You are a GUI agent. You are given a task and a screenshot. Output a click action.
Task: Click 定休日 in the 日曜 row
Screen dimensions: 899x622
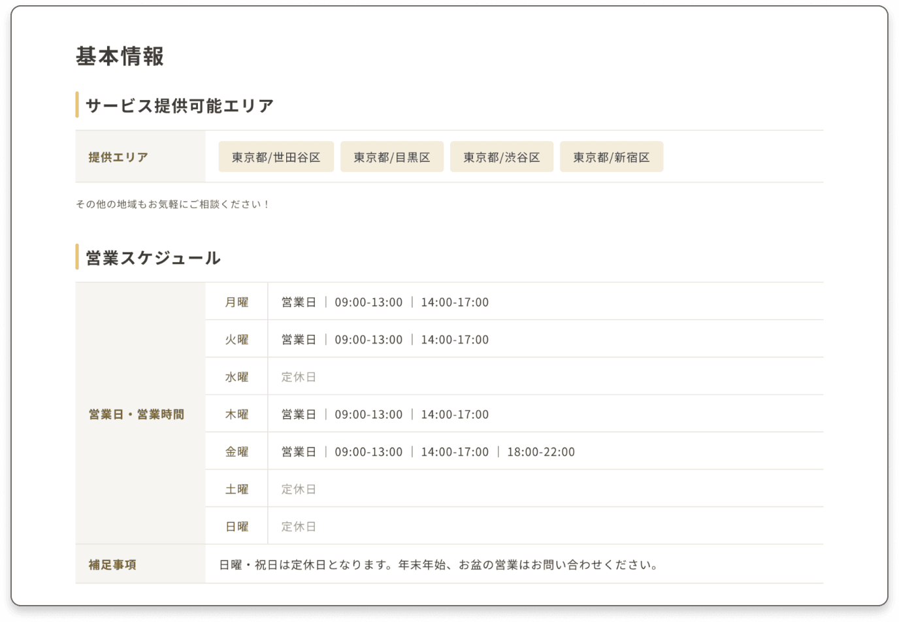pyautogui.click(x=299, y=526)
